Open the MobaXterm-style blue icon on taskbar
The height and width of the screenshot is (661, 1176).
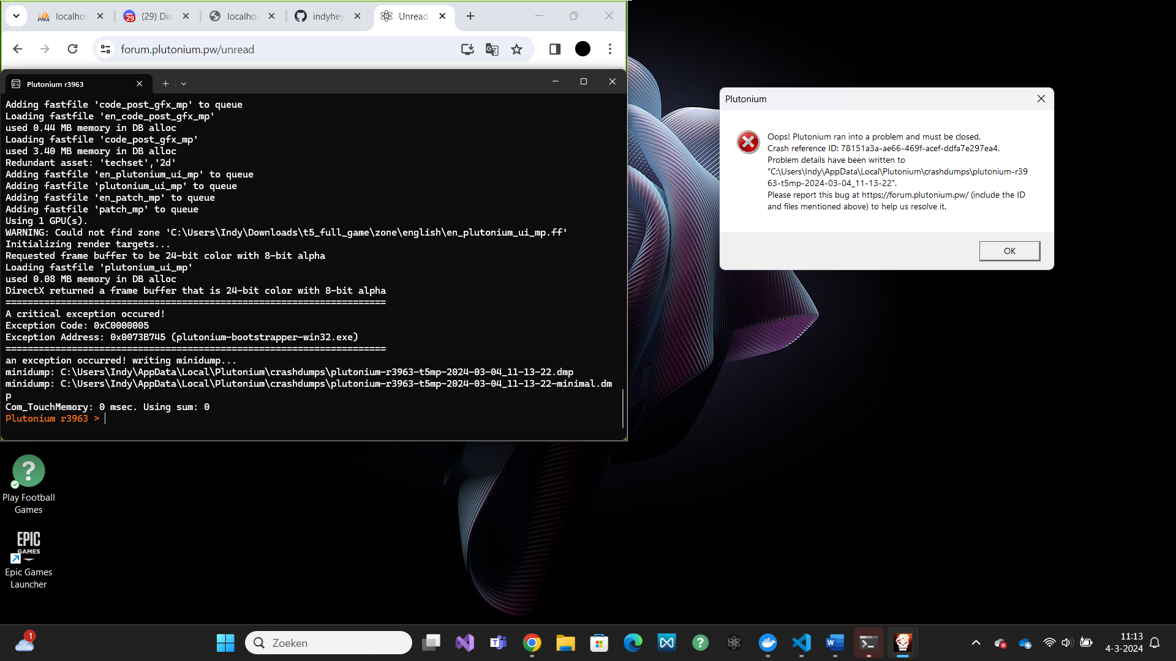(666, 643)
